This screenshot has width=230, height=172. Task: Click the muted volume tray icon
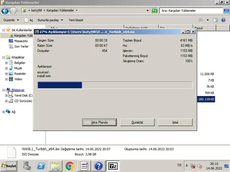pos(200,166)
